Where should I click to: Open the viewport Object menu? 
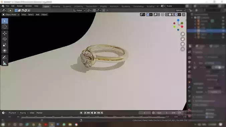coord(44,15)
